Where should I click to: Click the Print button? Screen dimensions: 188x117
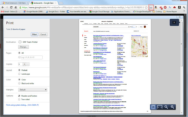(x=34, y=35)
